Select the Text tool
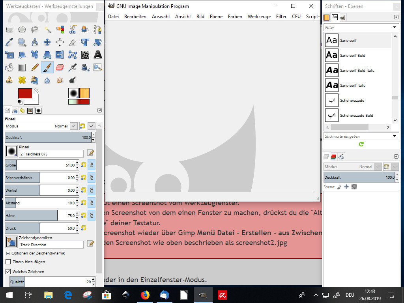 tap(98, 54)
